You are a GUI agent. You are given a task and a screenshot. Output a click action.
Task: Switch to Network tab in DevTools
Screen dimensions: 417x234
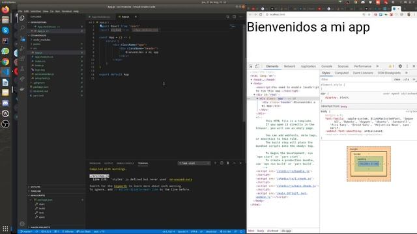click(289, 66)
